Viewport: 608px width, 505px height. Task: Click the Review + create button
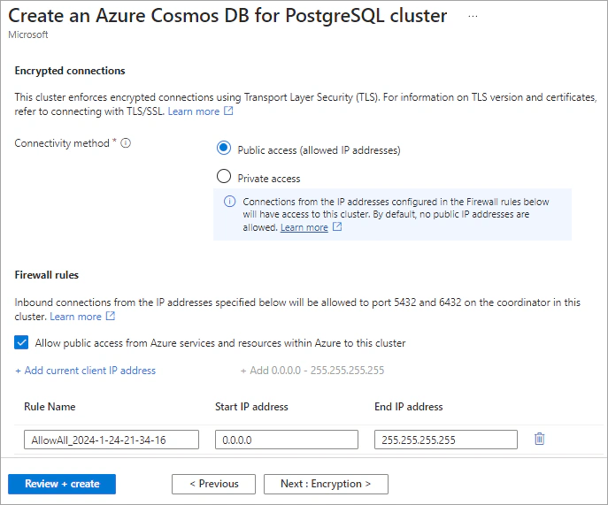(62, 484)
